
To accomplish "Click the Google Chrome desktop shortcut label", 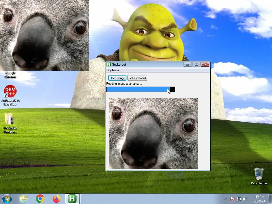I will click(x=10, y=75).
